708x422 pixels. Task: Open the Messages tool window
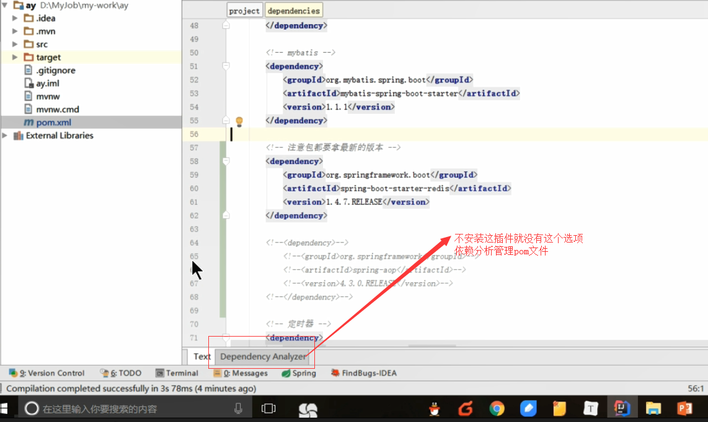(x=241, y=373)
